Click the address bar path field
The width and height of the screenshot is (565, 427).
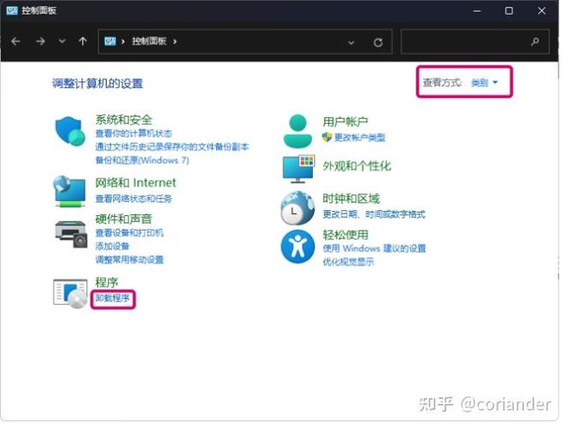[x=245, y=42]
